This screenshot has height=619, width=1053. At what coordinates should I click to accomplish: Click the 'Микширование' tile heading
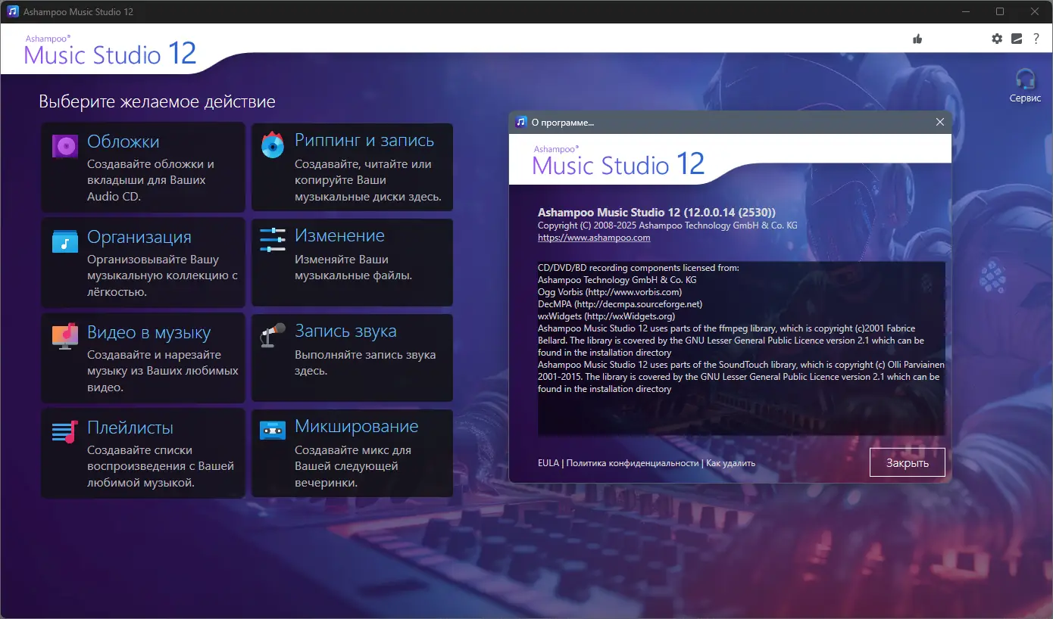coord(357,426)
